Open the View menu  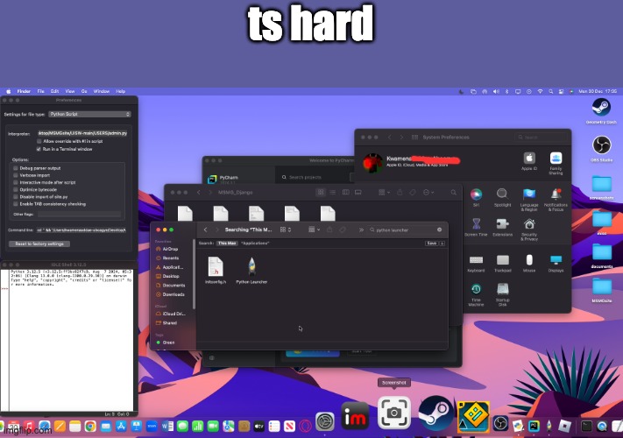click(x=70, y=91)
